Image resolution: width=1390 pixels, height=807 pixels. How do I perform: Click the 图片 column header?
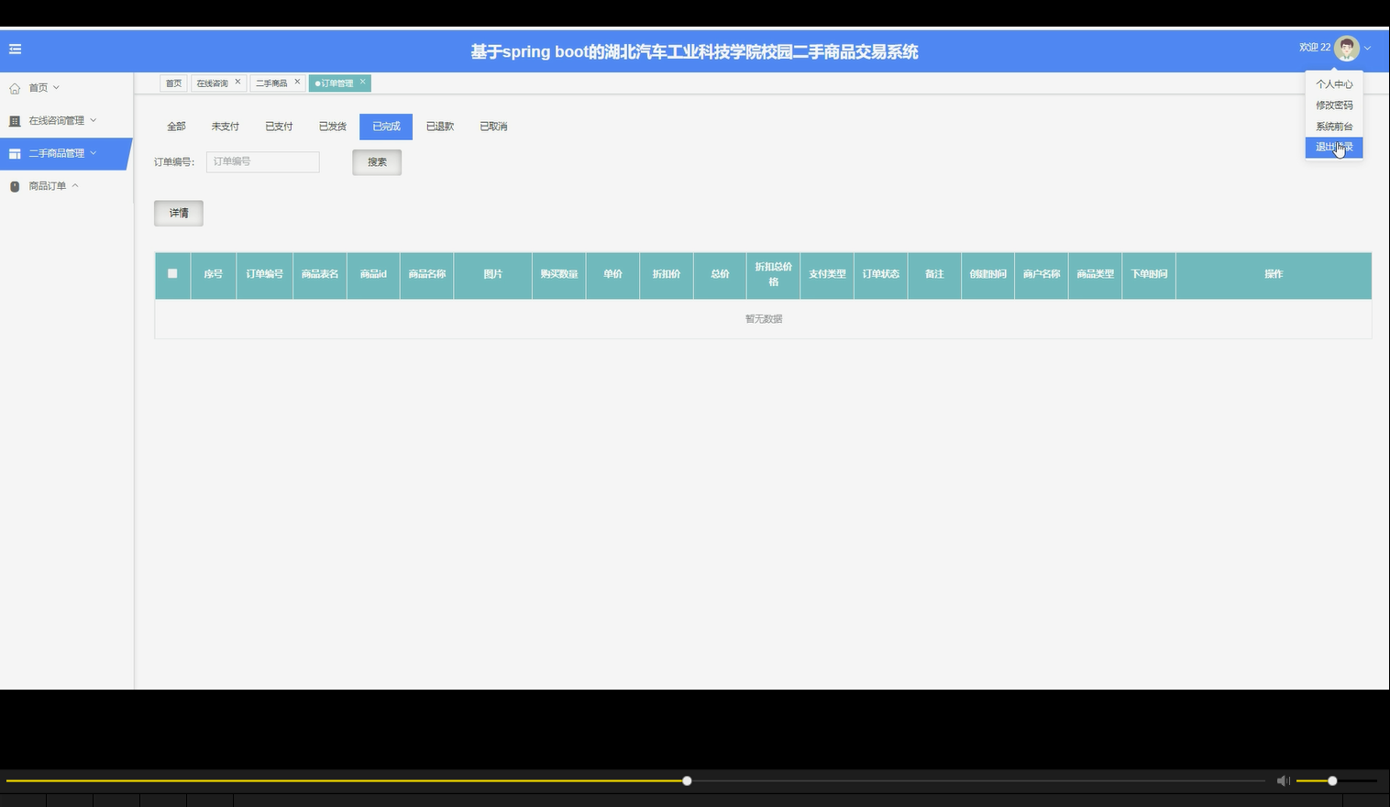pos(493,274)
